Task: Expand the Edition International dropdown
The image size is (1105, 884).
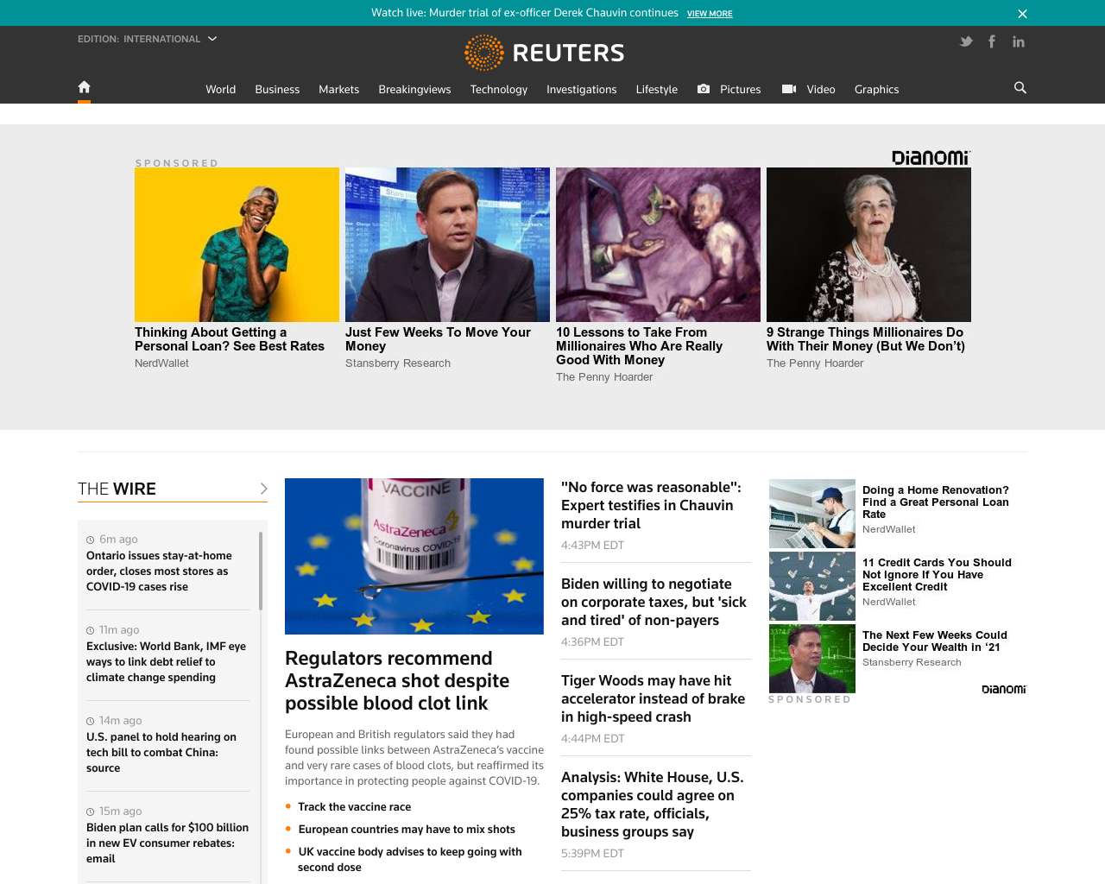Action: pyautogui.click(x=147, y=39)
